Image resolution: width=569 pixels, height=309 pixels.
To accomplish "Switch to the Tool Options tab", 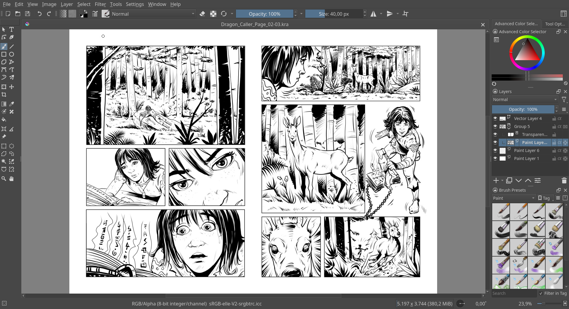I will [555, 24].
